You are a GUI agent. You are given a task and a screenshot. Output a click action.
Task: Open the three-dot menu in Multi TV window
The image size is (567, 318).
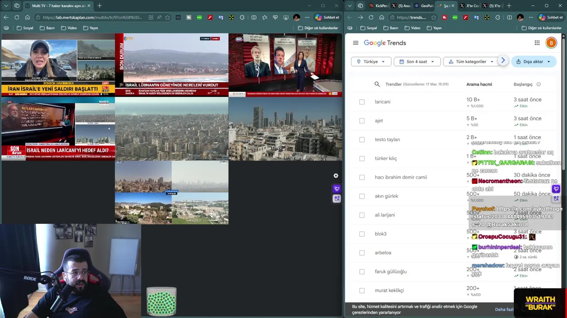[307, 17]
